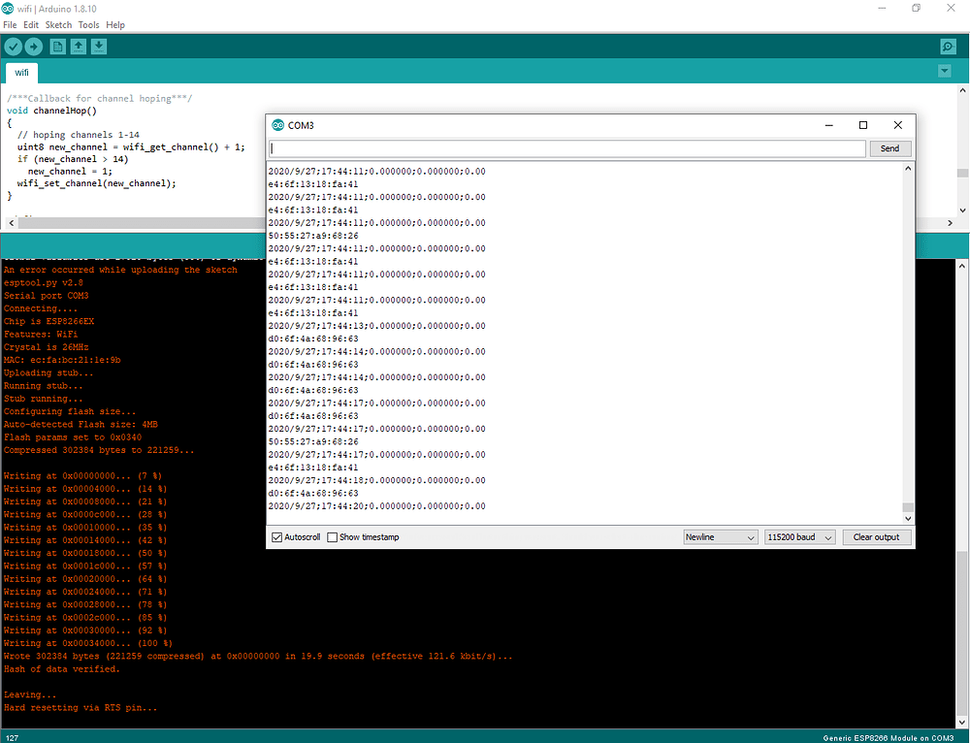Screen dimensions: 970x743
Task: Open the Tools menu
Action: 88,25
